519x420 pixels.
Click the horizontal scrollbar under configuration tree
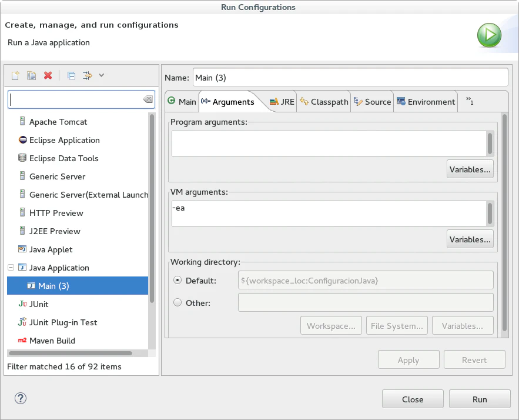(71, 353)
